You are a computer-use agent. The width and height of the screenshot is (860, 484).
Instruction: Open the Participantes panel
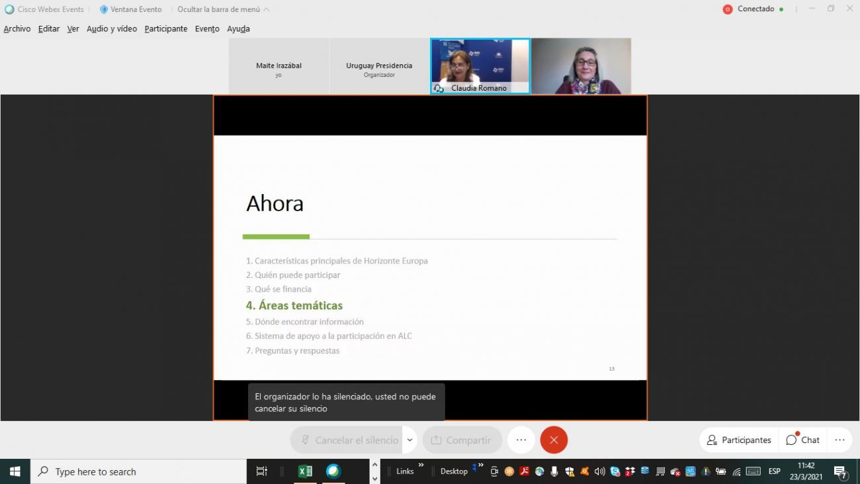(739, 440)
